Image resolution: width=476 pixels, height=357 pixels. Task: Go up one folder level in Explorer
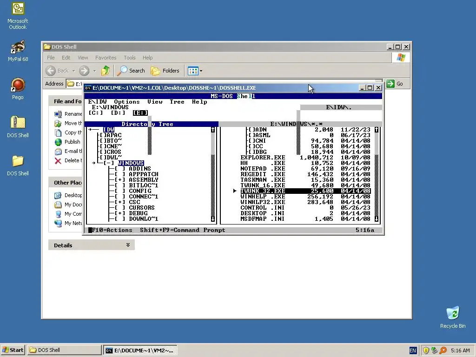[x=106, y=71]
